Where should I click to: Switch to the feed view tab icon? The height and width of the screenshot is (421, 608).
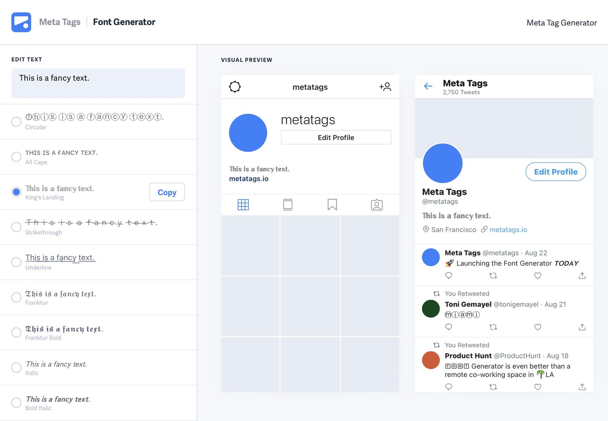288,205
